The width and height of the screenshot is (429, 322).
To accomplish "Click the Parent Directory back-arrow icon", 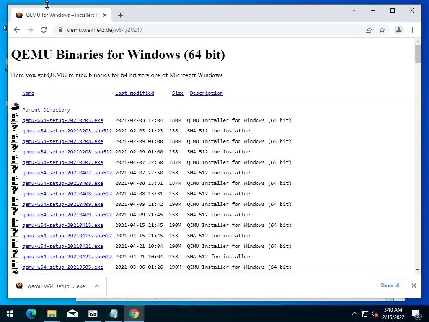I will tap(15, 107).
